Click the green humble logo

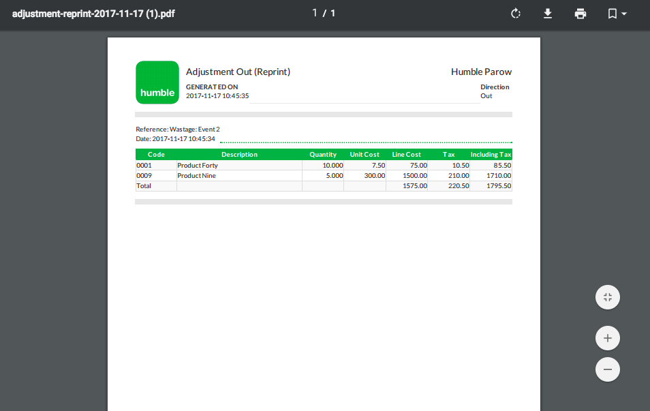(x=157, y=82)
